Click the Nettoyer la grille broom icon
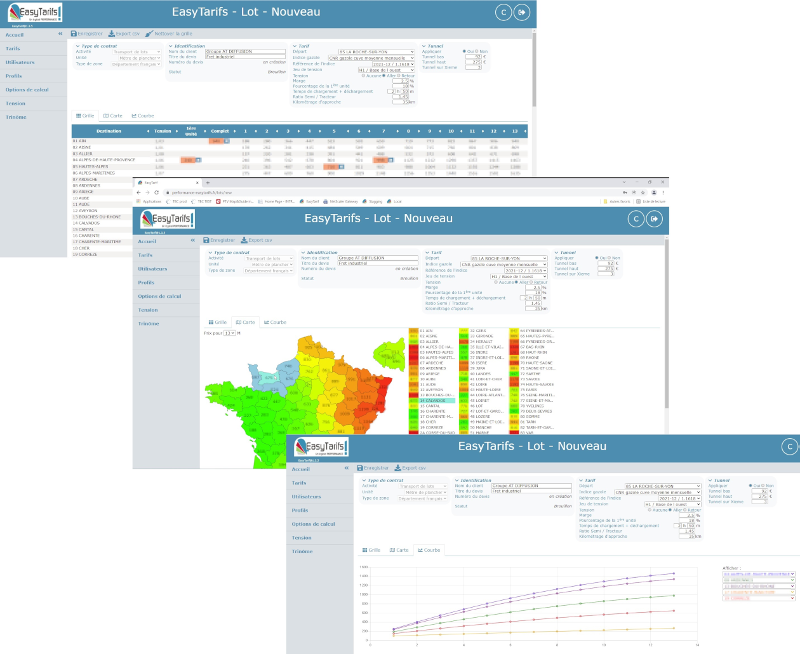 click(149, 34)
